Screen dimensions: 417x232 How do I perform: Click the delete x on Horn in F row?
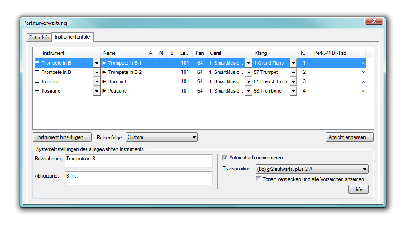(363, 81)
